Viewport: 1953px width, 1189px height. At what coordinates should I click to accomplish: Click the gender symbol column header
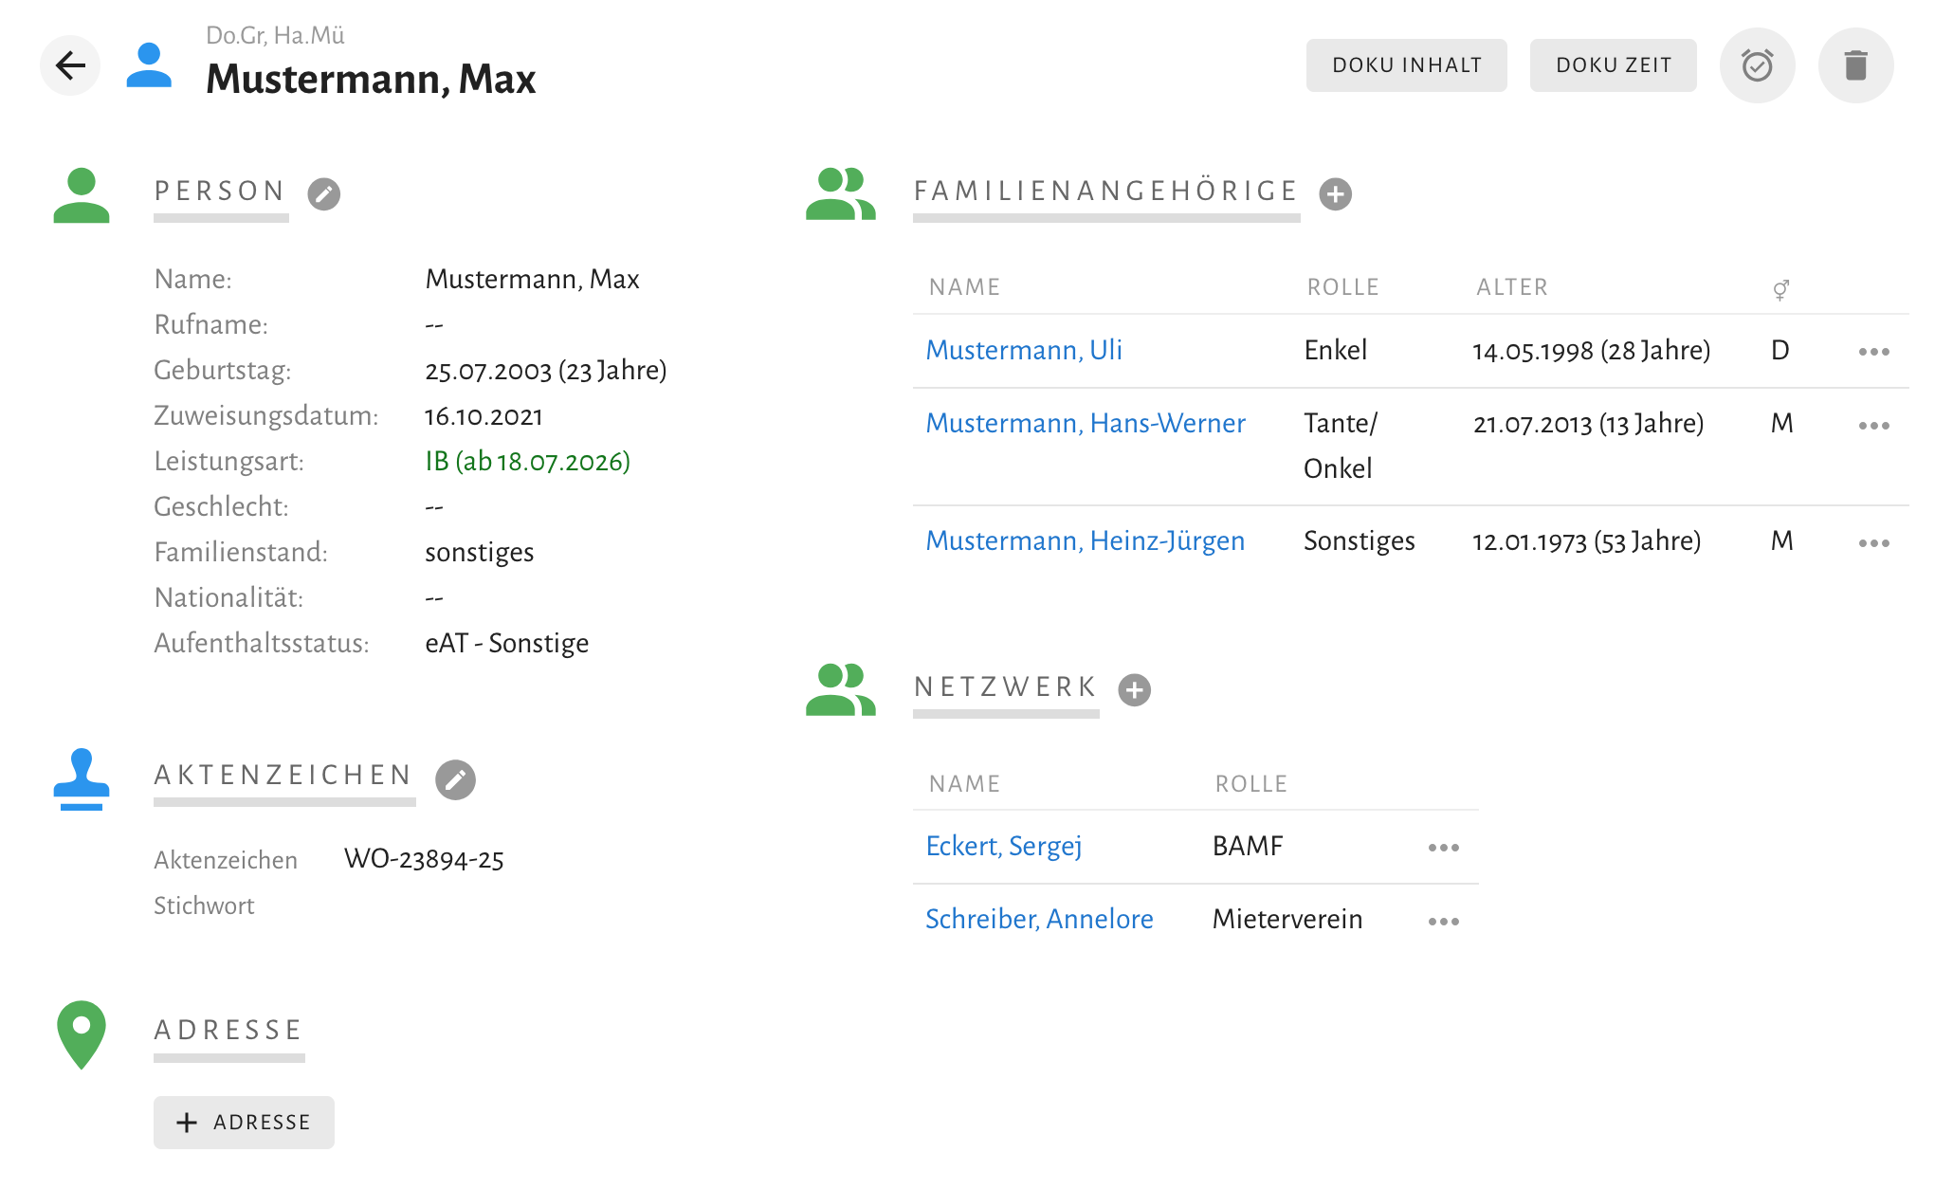coord(1781,289)
